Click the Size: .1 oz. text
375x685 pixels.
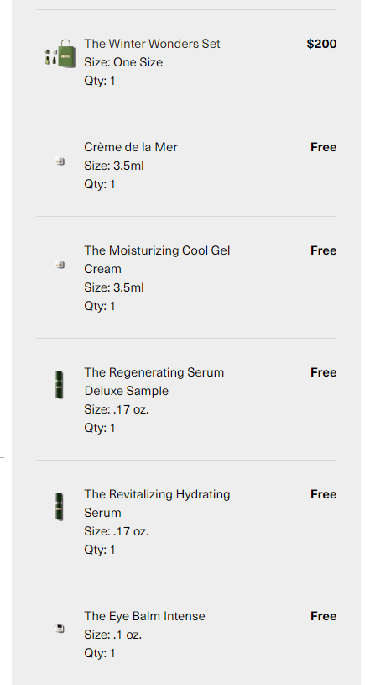(x=113, y=635)
